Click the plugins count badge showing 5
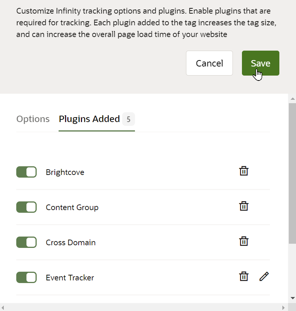Viewport: 296px width, 311px height. [129, 119]
